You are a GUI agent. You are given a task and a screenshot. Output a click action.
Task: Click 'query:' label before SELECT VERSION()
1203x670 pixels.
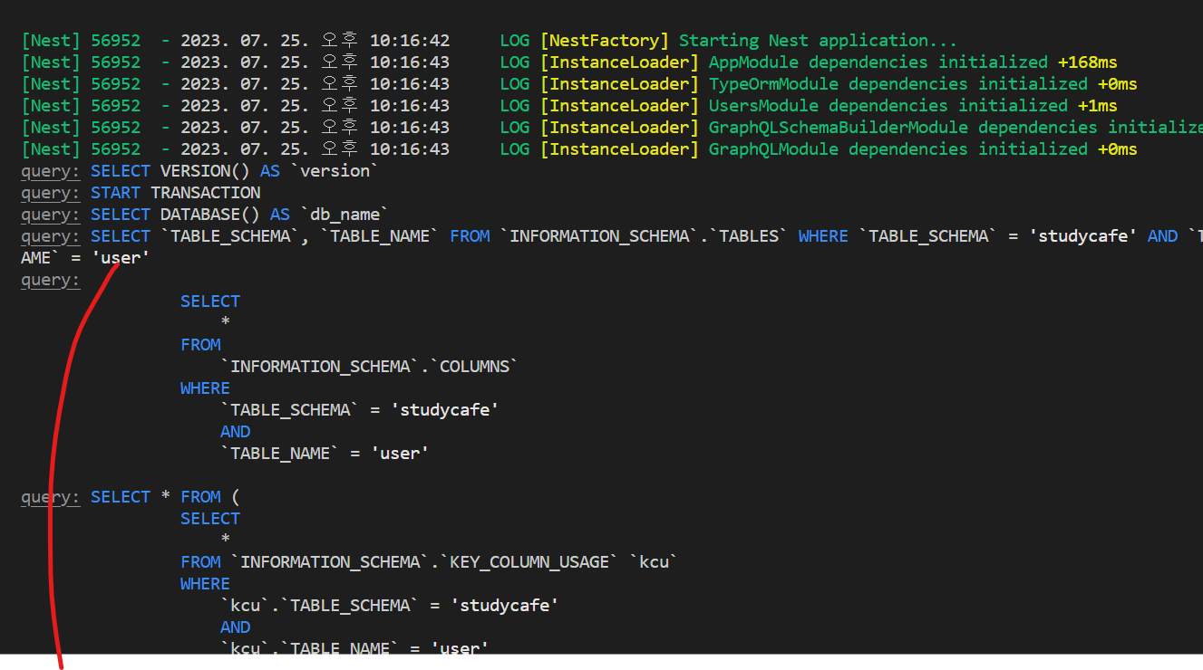51,171
